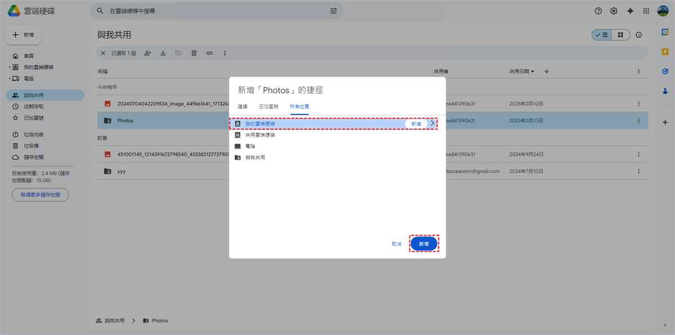Open the settings gear icon

coord(614,11)
